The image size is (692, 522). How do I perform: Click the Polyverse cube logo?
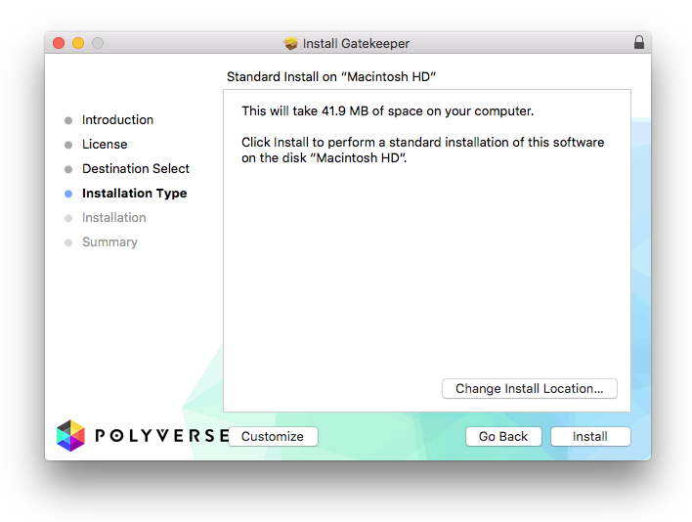70,436
